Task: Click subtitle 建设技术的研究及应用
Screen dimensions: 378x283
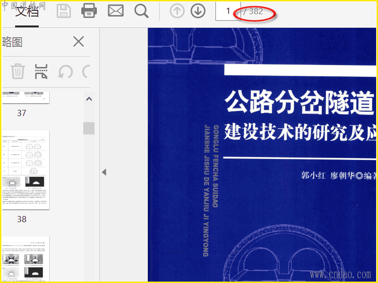Action: 300,133
